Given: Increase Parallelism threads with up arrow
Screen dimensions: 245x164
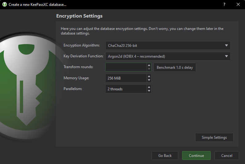Looking at the screenshot, I should 149,87.
